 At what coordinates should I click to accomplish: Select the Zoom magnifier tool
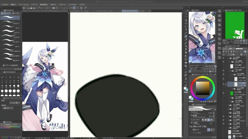click(186, 14)
